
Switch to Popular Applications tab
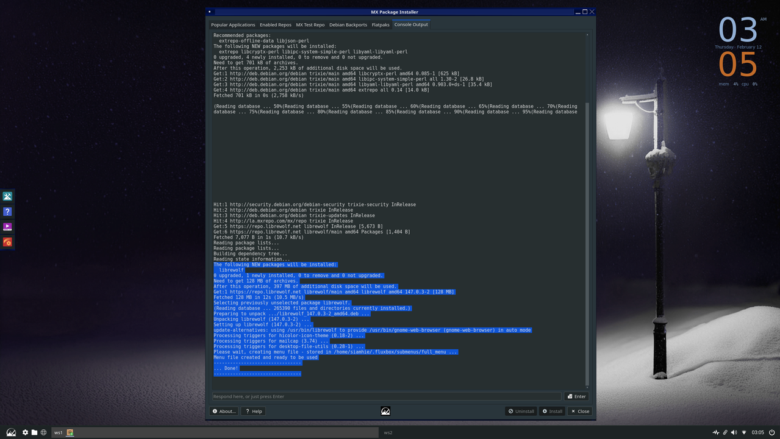pos(233,25)
